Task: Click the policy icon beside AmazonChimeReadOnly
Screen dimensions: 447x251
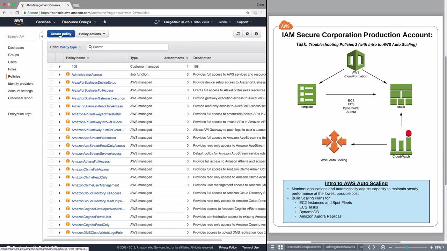Action: [x=68, y=177]
